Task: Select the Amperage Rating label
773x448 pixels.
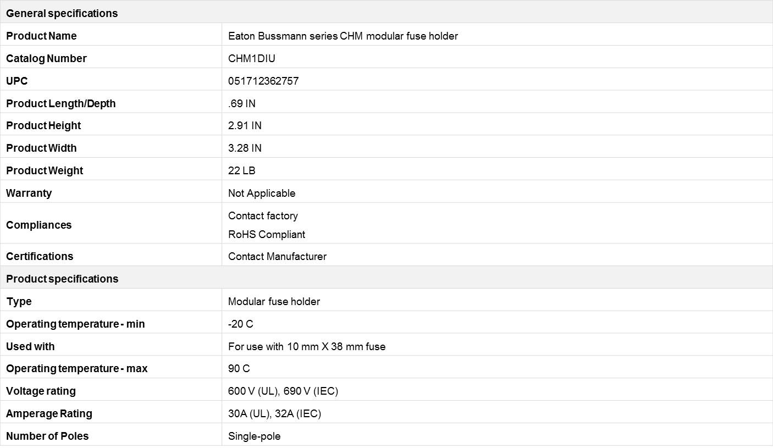Action: [x=49, y=413]
